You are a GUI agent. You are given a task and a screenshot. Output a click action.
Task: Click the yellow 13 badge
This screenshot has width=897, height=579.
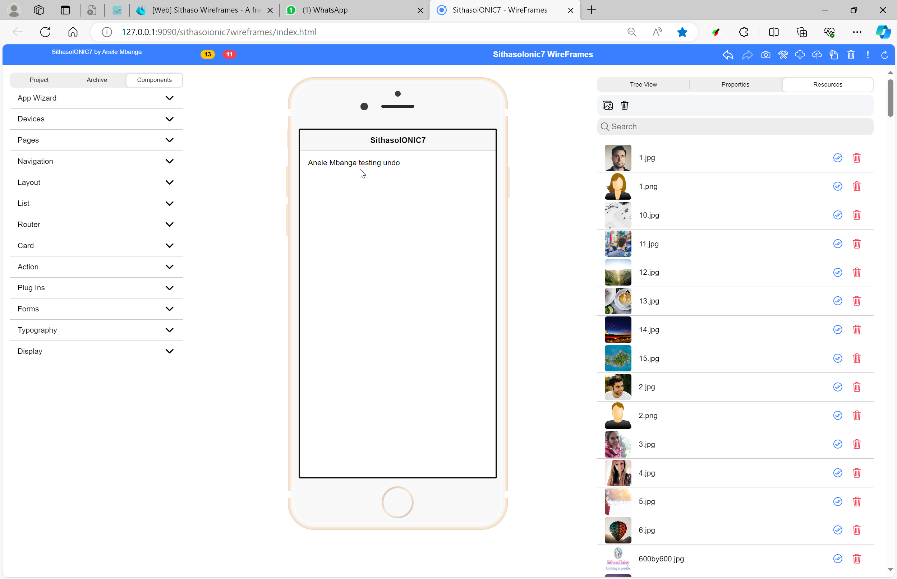[208, 55]
